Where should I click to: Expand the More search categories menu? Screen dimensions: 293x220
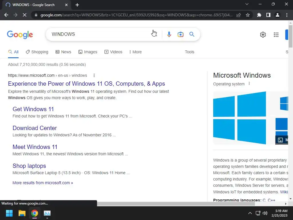click(135, 52)
